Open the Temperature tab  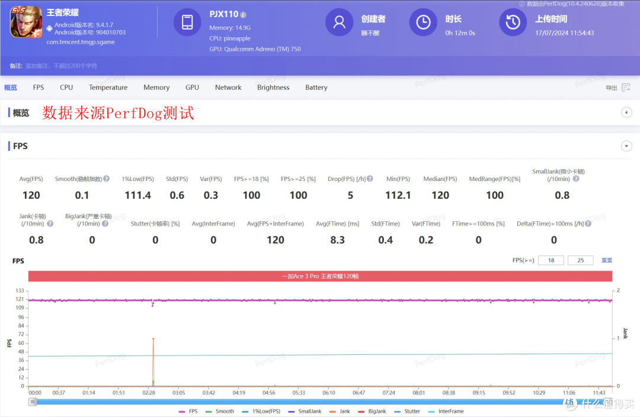(108, 88)
